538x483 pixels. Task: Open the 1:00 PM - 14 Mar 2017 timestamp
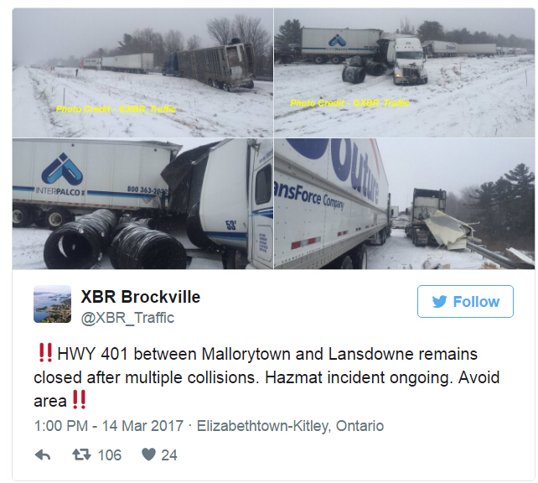click(x=109, y=426)
